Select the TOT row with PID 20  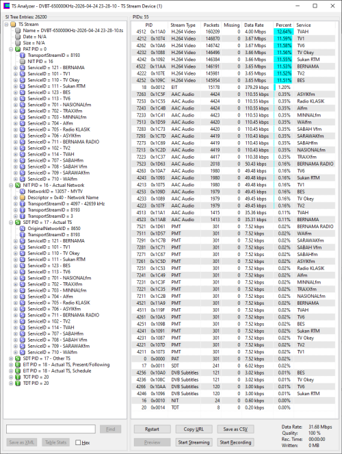(x=233, y=407)
